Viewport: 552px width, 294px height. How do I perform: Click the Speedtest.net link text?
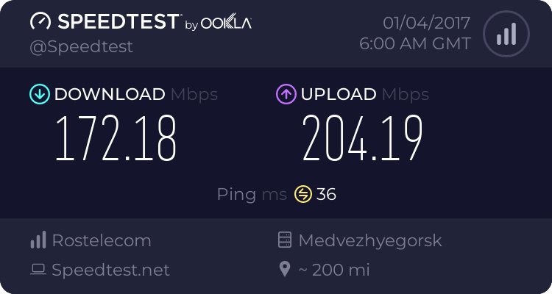pos(110,270)
